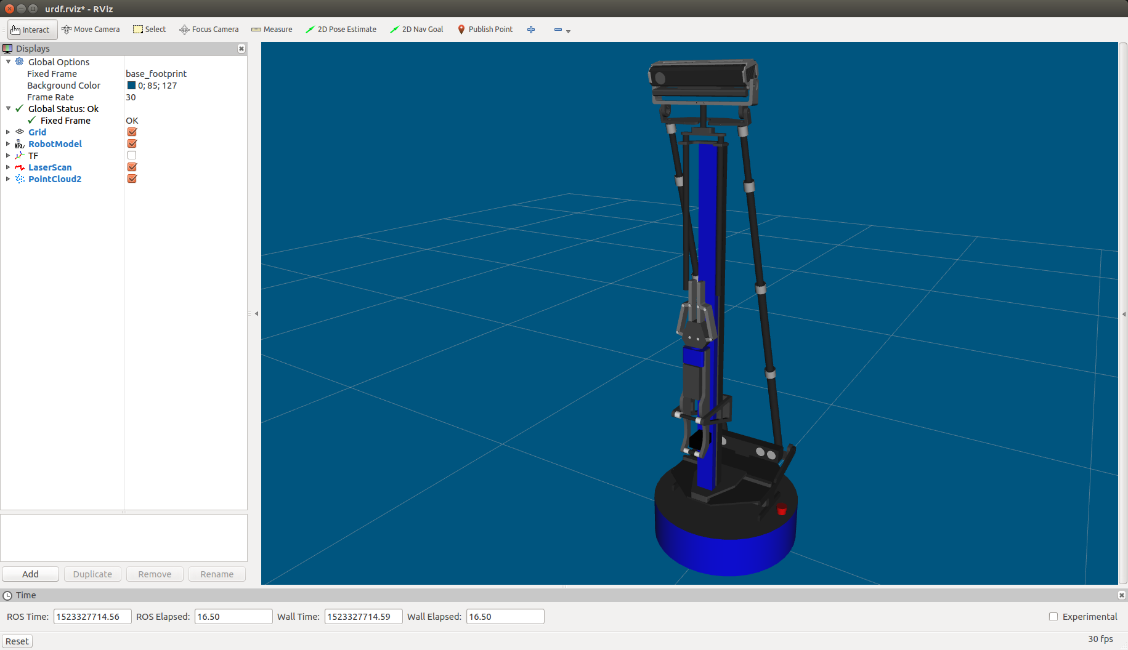This screenshot has width=1128, height=650.
Task: Choose the Select tool
Action: pyautogui.click(x=150, y=30)
